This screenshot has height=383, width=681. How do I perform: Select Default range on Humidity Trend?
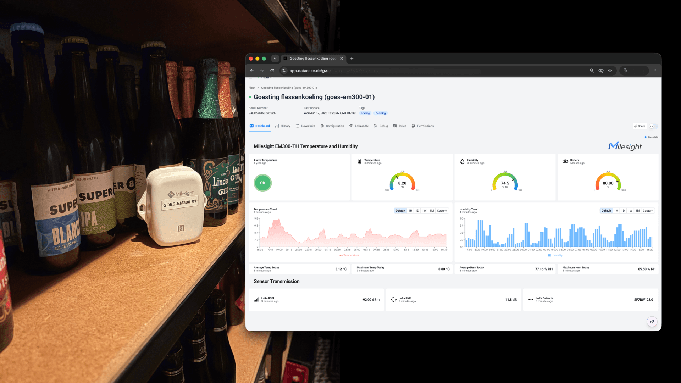pyautogui.click(x=606, y=211)
